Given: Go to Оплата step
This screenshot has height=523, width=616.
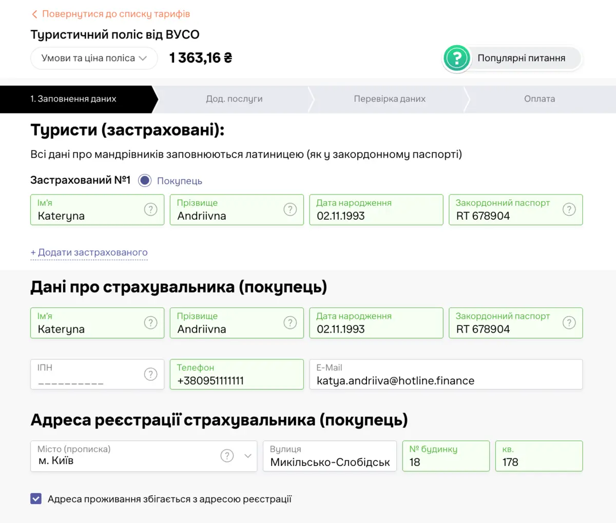Looking at the screenshot, I should pos(540,99).
